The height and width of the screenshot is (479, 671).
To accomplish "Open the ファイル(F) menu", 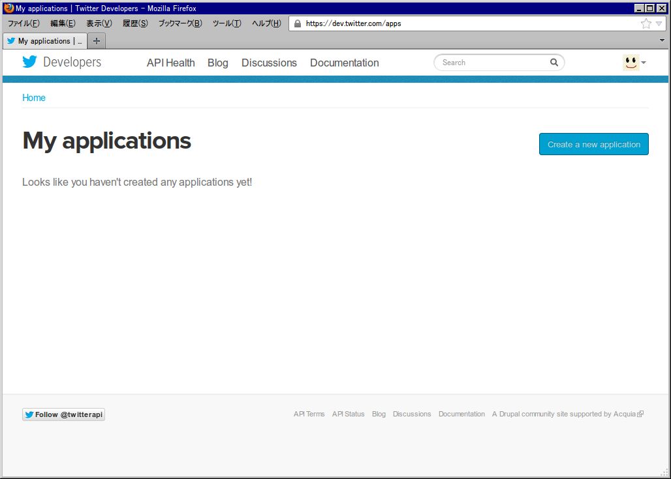I will pyautogui.click(x=23, y=23).
